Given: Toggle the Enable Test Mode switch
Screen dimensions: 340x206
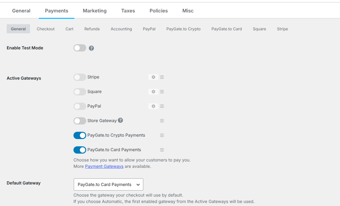Looking at the screenshot, I should [80, 48].
